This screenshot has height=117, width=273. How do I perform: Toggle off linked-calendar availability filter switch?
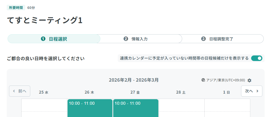(x=256, y=58)
